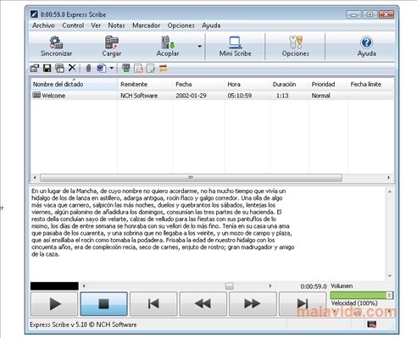The width and height of the screenshot is (417, 338).
Task: Start playback with the Play button
Action: pos(54,304)
